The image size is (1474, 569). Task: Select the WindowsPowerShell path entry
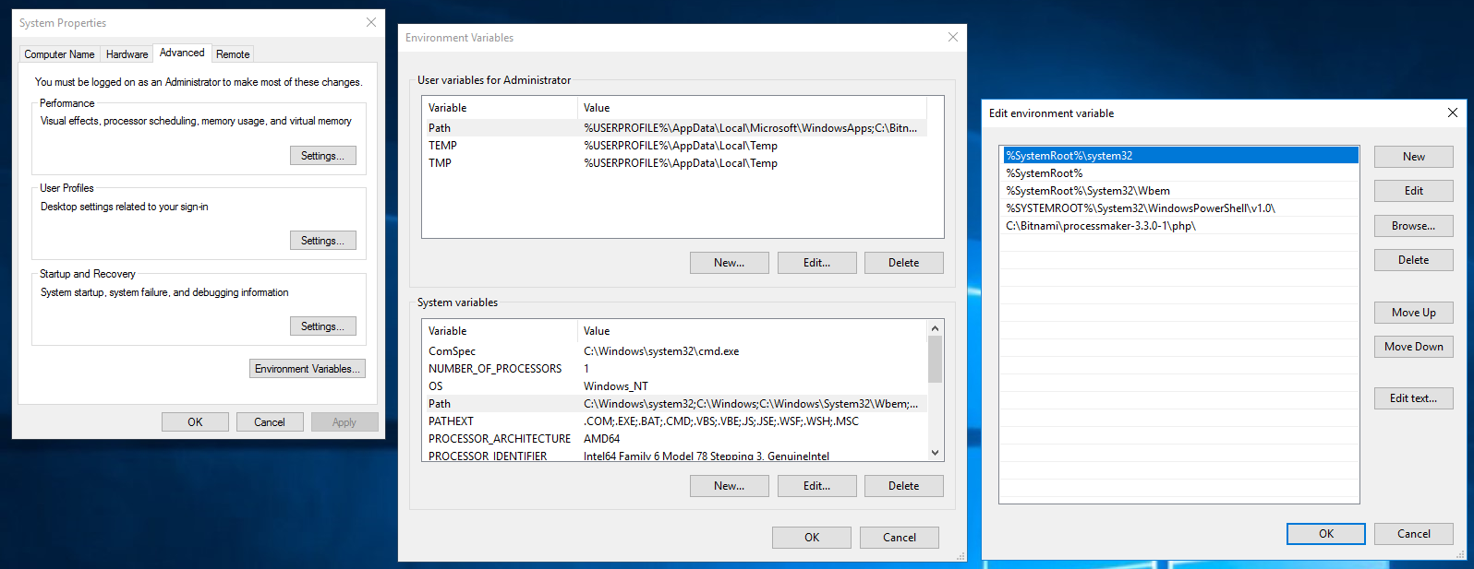(1141, 208)
